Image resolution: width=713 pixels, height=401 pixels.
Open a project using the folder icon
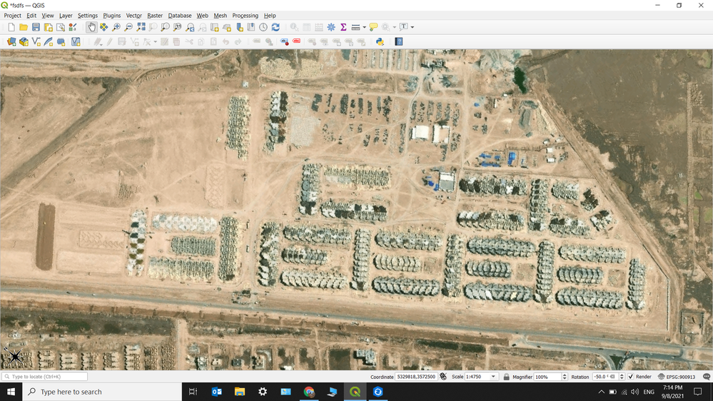24,27
